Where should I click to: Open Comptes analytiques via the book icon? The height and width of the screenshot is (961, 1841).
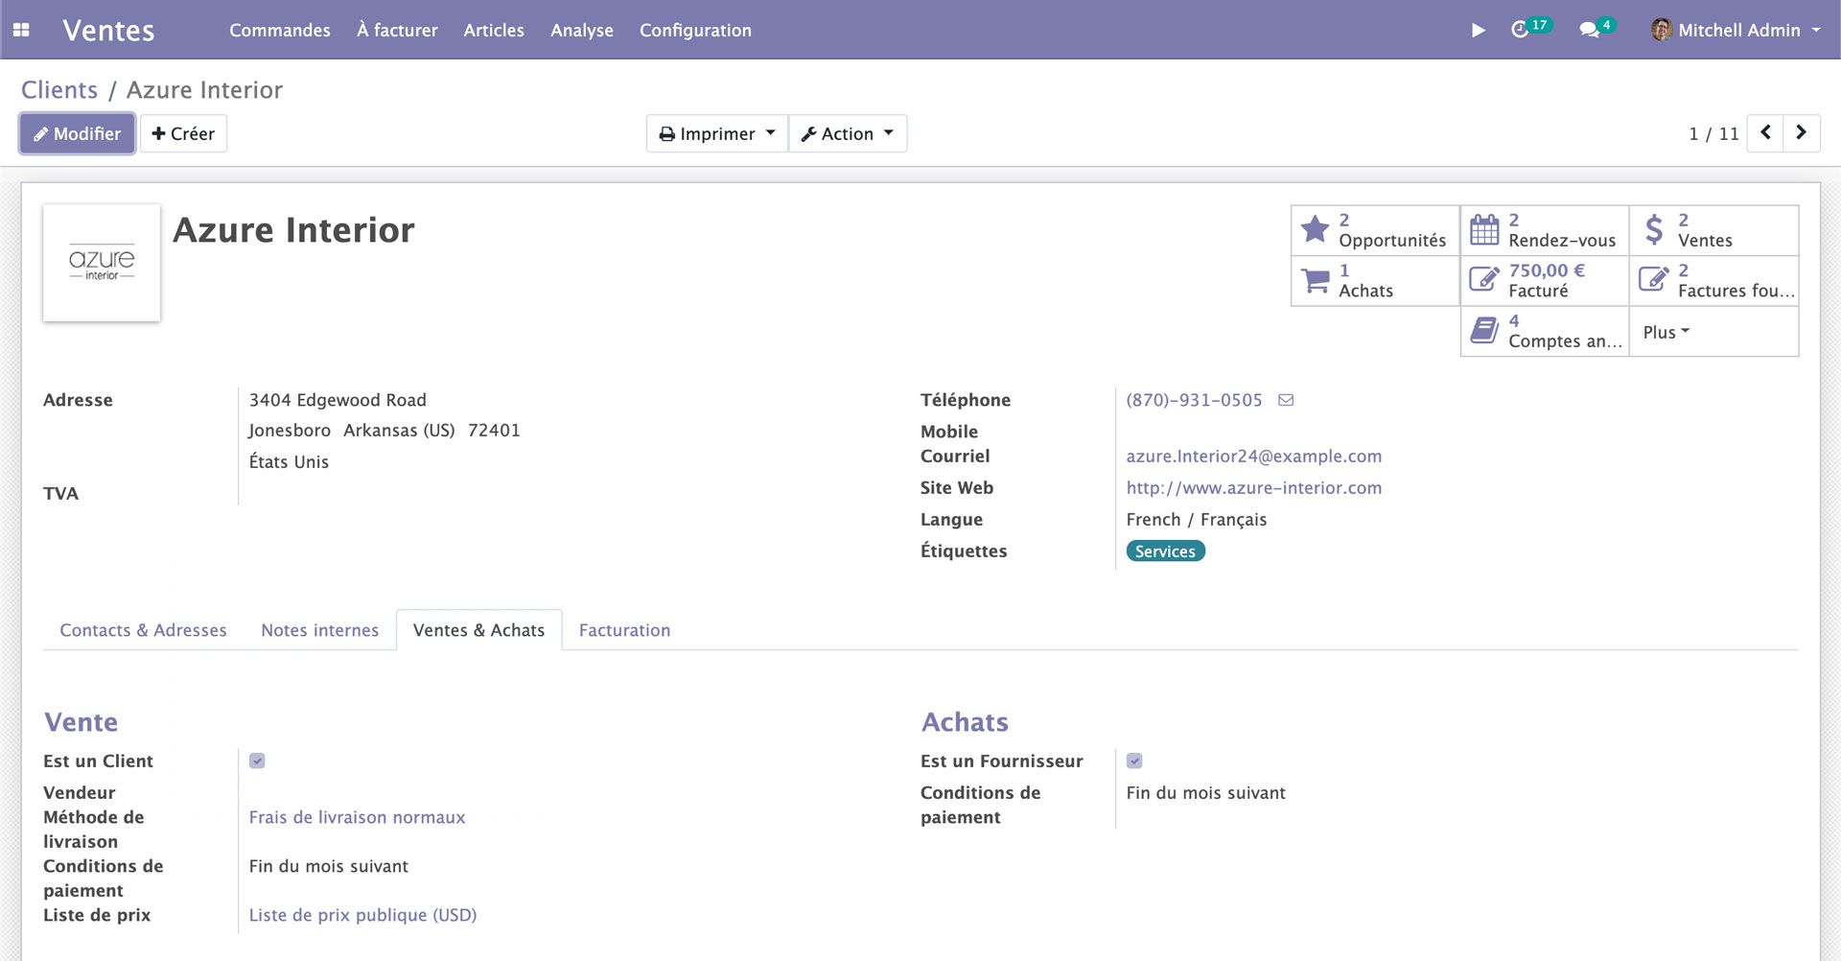(x=1484, y=330)
